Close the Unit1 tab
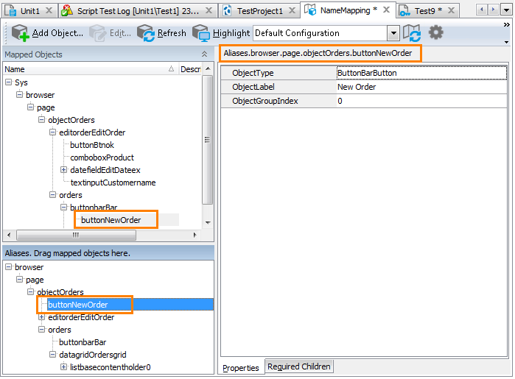This screenshot has height=379, width=515. tap(49, 10)
